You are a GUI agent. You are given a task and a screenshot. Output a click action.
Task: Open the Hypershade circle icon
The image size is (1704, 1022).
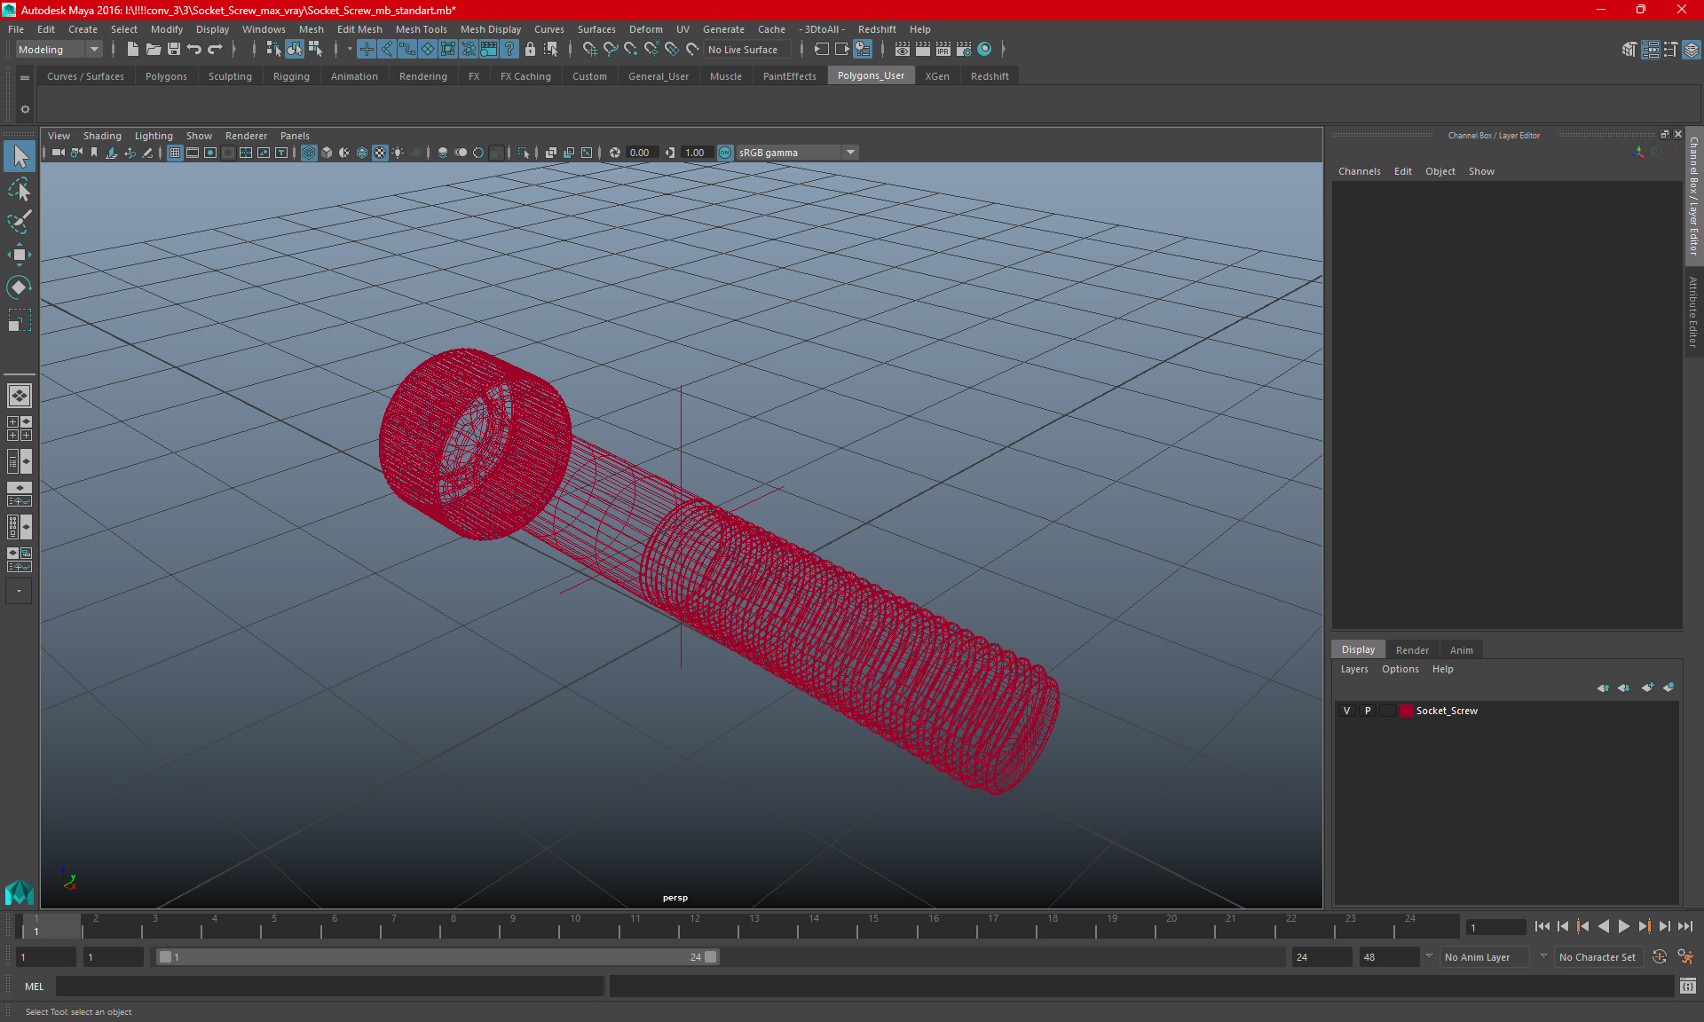(x=984, y=50)
